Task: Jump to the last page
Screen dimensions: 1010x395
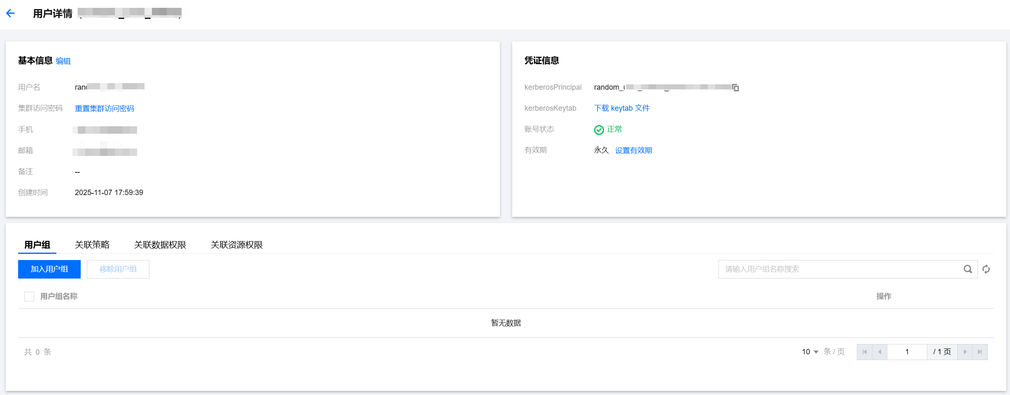Action: (980, 352)
